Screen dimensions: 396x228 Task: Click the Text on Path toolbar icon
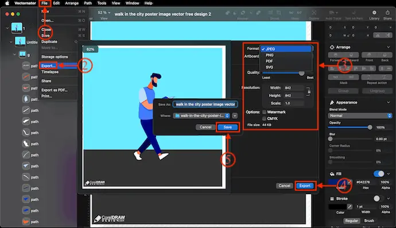(354, 13)
